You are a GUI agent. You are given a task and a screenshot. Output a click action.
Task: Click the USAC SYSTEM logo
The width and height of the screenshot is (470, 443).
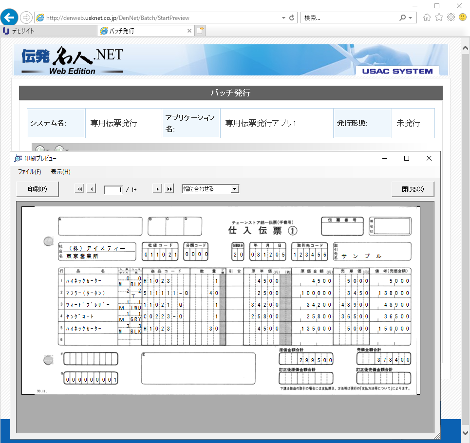(397, 71)
